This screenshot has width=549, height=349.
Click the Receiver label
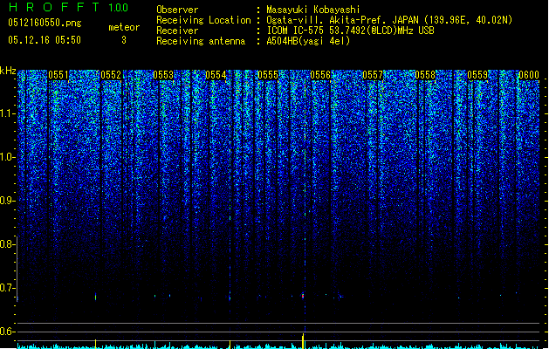click(x=177, y=31)
